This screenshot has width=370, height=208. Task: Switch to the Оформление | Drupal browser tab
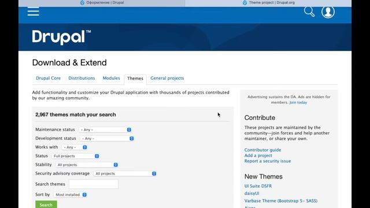coord(102,3)
